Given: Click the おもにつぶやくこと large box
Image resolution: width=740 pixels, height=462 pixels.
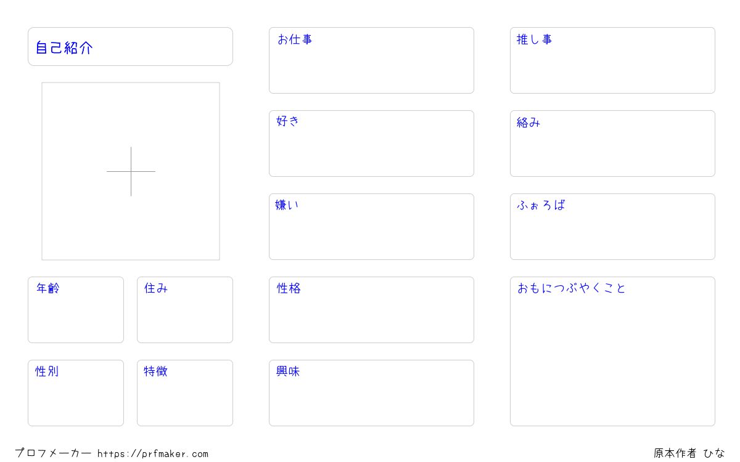Looking at the screenshot, I should pyautogui.click(x=612, y=351).
